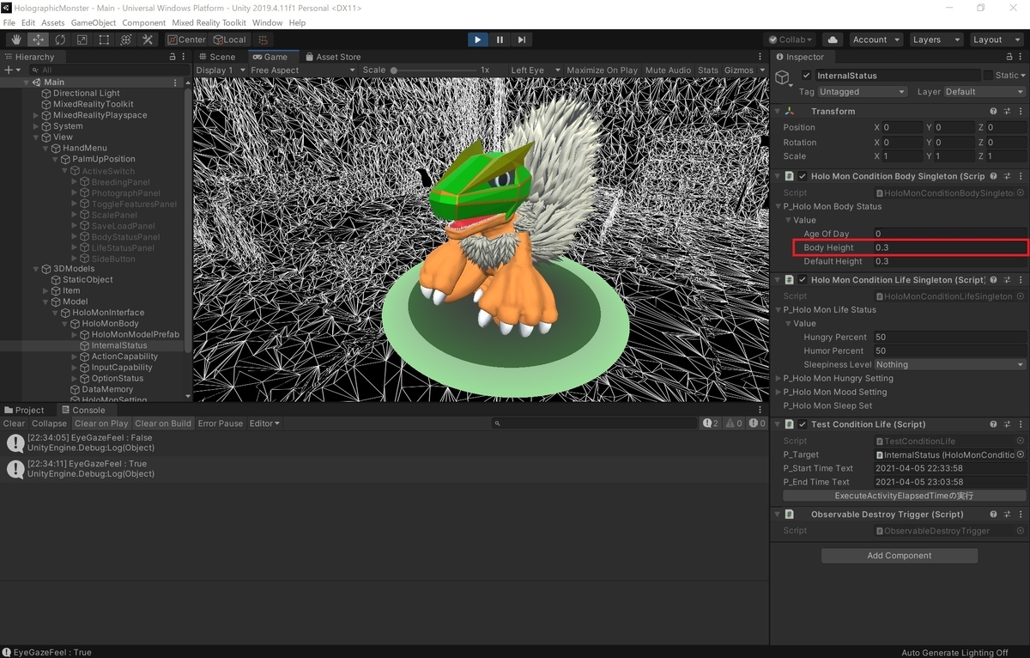Open presets for Holo Mon Condition Life Singleton

point(1006,280)
